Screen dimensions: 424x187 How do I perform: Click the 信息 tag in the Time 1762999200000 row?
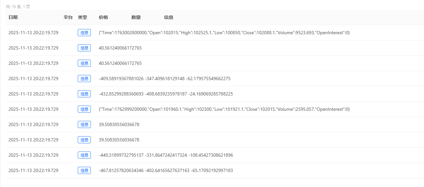(84, 109)
